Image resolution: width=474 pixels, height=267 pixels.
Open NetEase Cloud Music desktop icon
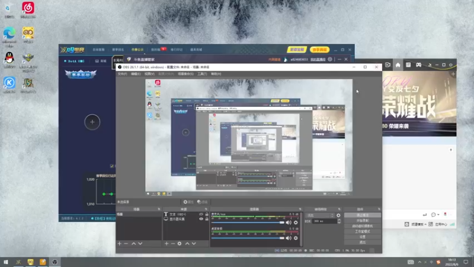28,9
